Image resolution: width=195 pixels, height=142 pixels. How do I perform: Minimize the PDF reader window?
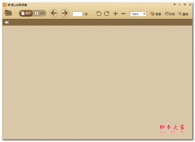(x=180, y=5)
